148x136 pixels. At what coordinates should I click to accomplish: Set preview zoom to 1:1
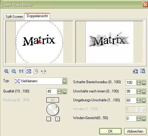click(x=21, y=71)
